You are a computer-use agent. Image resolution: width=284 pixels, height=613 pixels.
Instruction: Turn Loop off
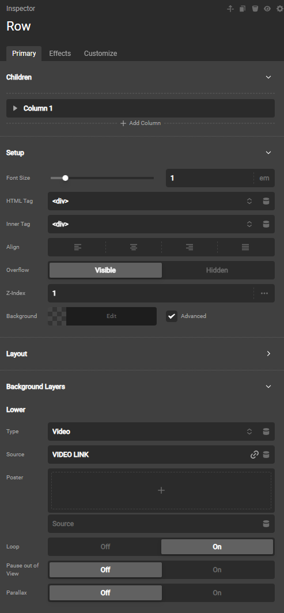click(105, 547)
